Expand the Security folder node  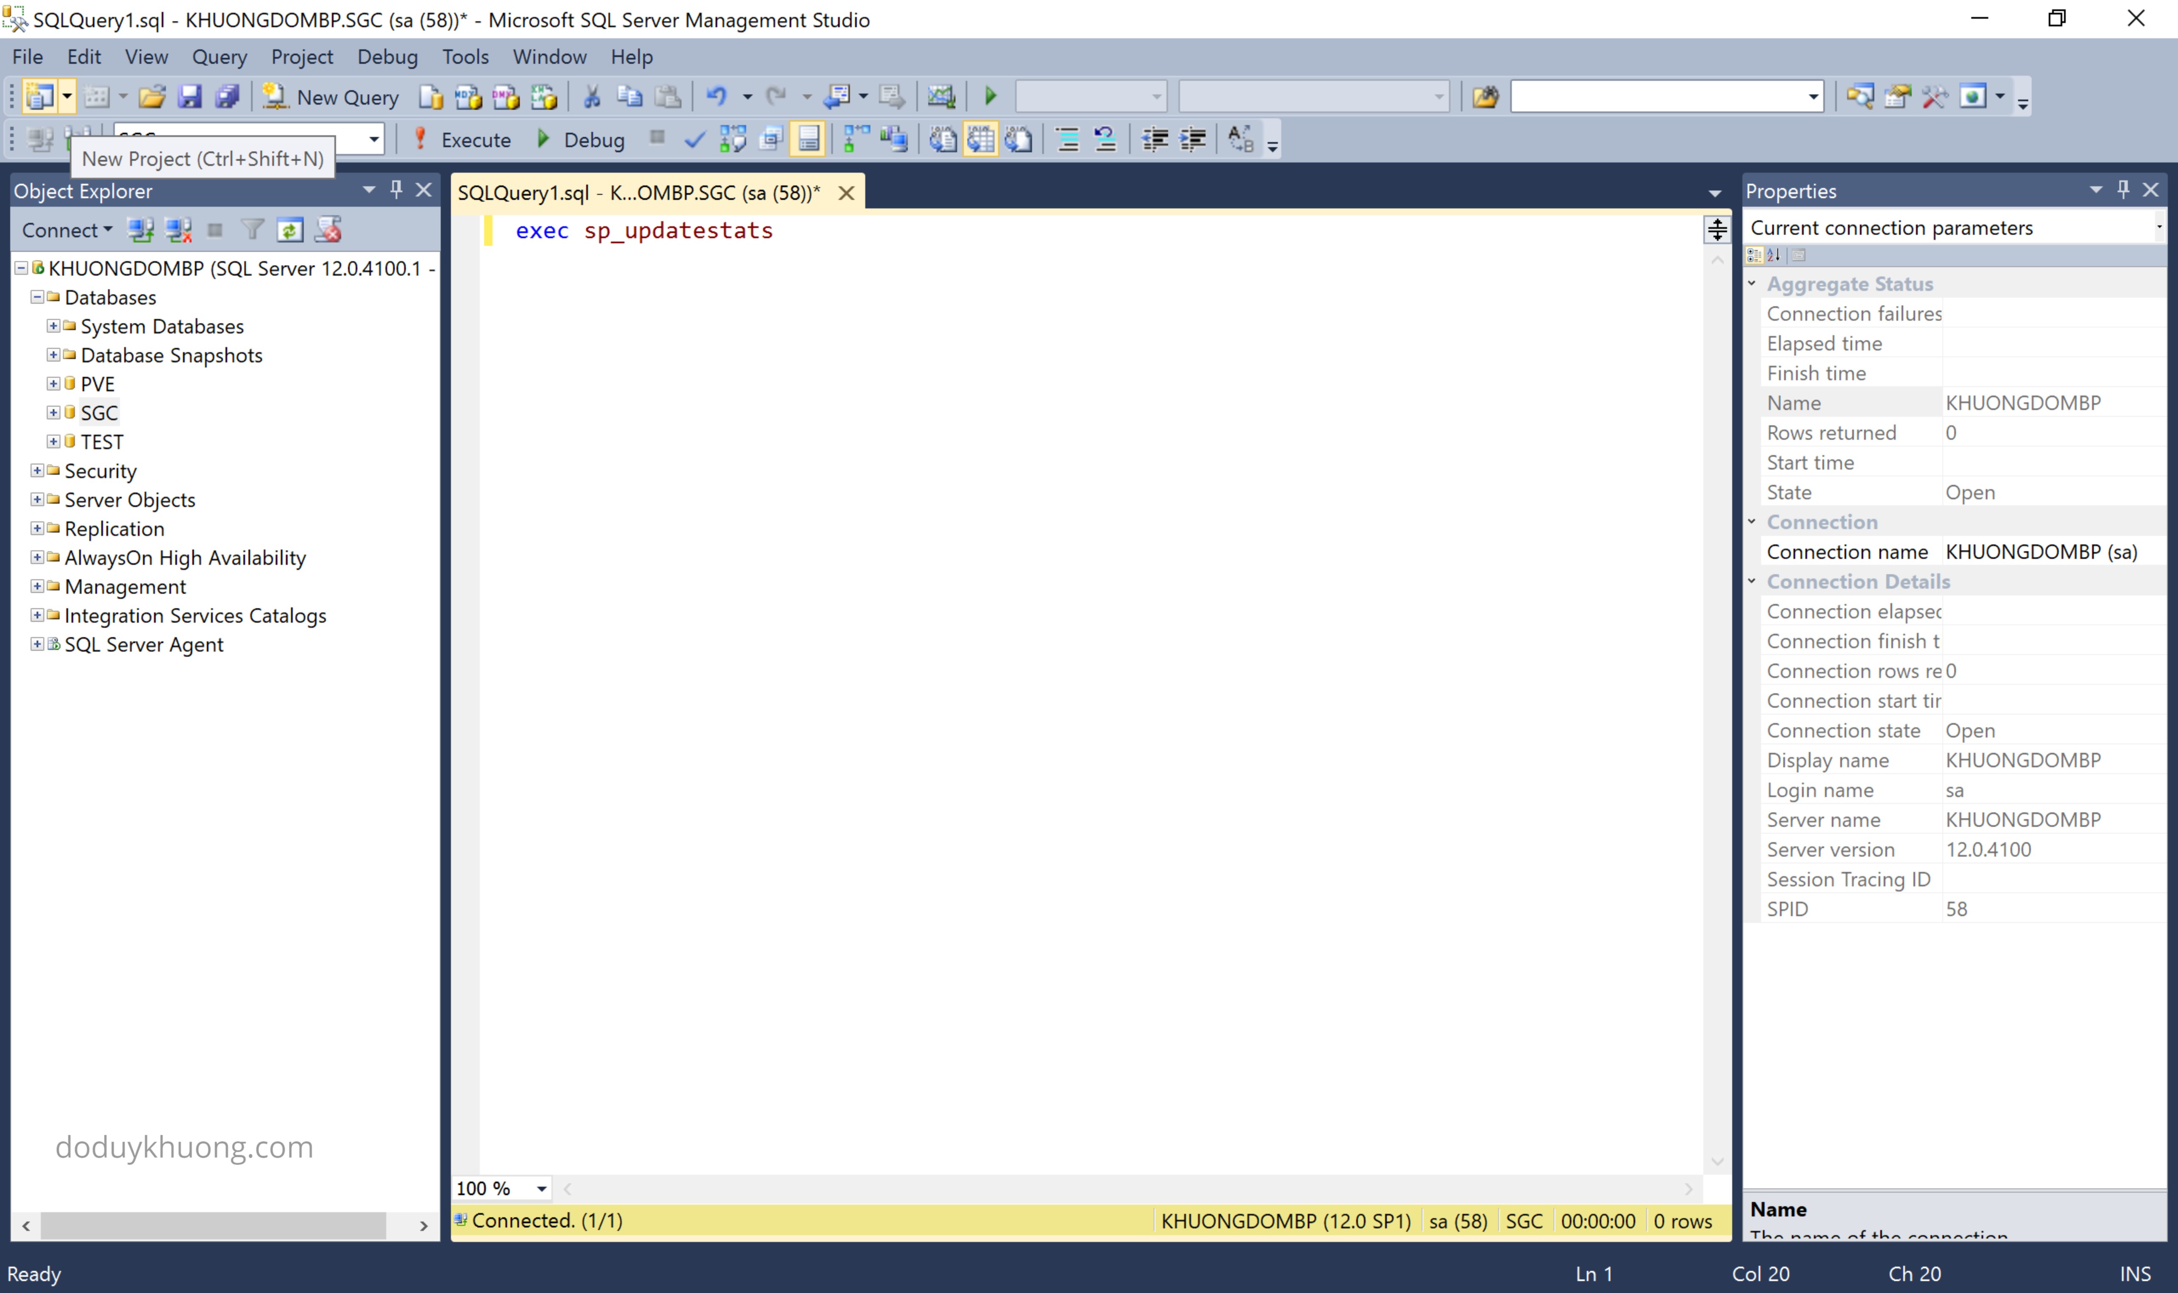(37, 470)
